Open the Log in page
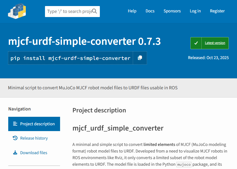Image resolution: width=237 pixels, height=169 pixels. point(195,11)
